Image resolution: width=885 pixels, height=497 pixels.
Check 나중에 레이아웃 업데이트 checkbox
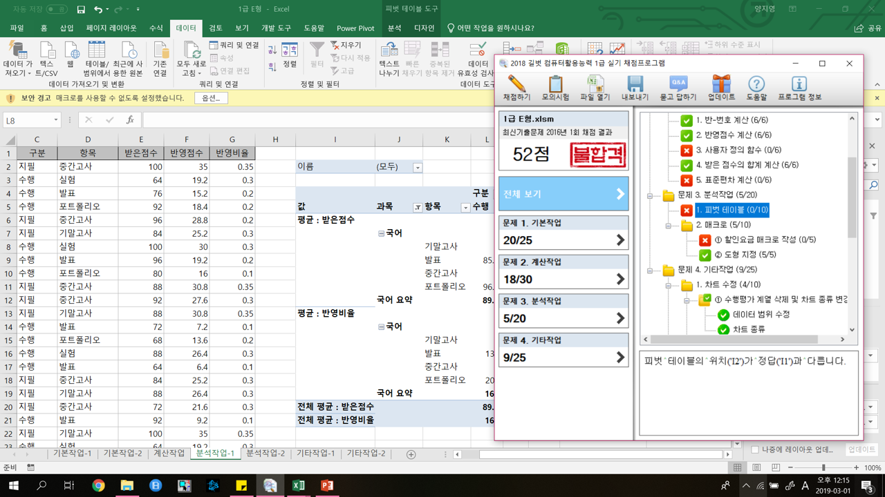755,449
